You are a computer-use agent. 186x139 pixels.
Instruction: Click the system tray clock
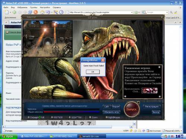[x=179, y=136]
